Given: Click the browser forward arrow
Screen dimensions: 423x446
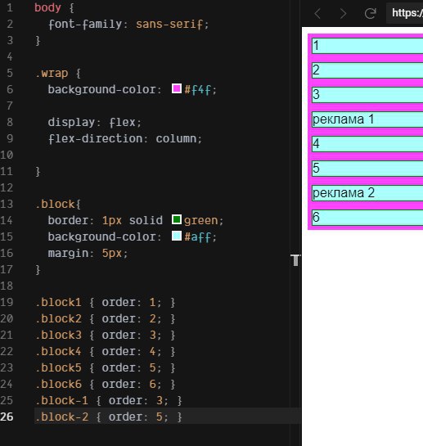Looking at the screenshot, I should [344, 13].
